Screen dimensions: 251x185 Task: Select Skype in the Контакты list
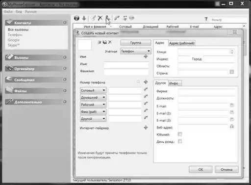coord(14,45)
